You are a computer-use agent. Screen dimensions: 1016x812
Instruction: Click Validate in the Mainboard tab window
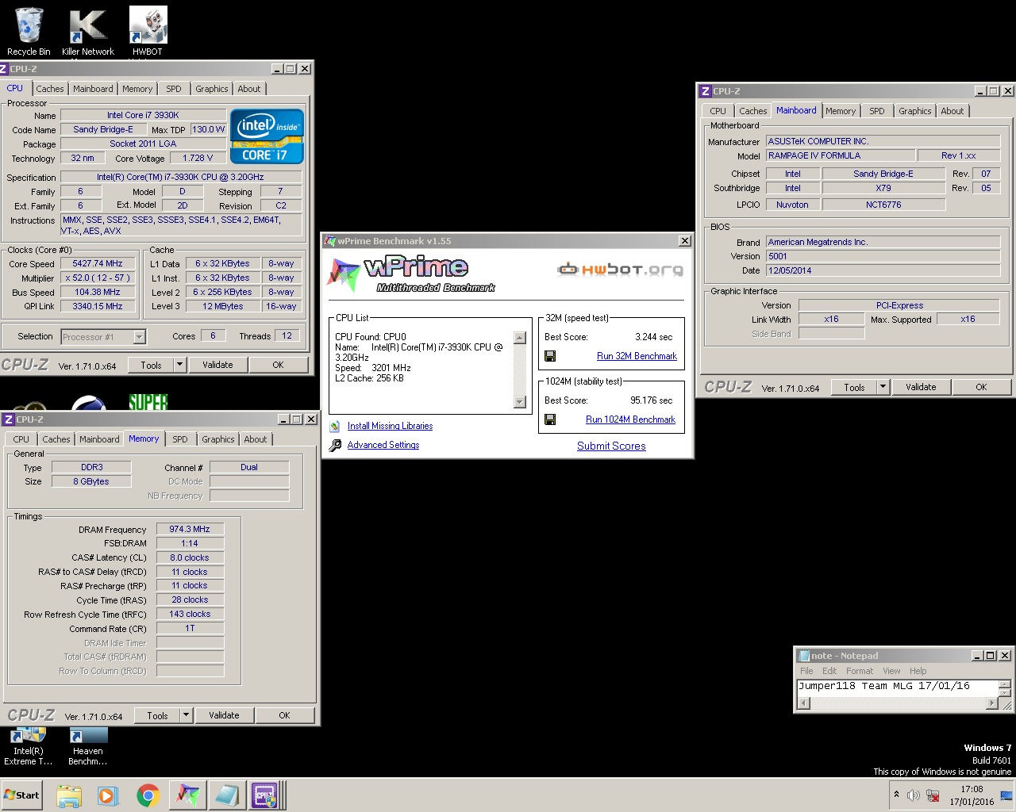921,387
